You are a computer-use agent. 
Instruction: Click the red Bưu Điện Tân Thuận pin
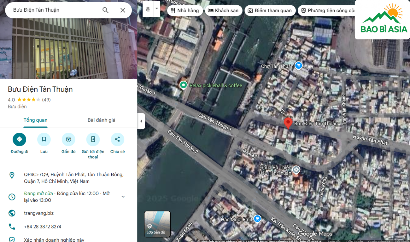pos(288,123)
